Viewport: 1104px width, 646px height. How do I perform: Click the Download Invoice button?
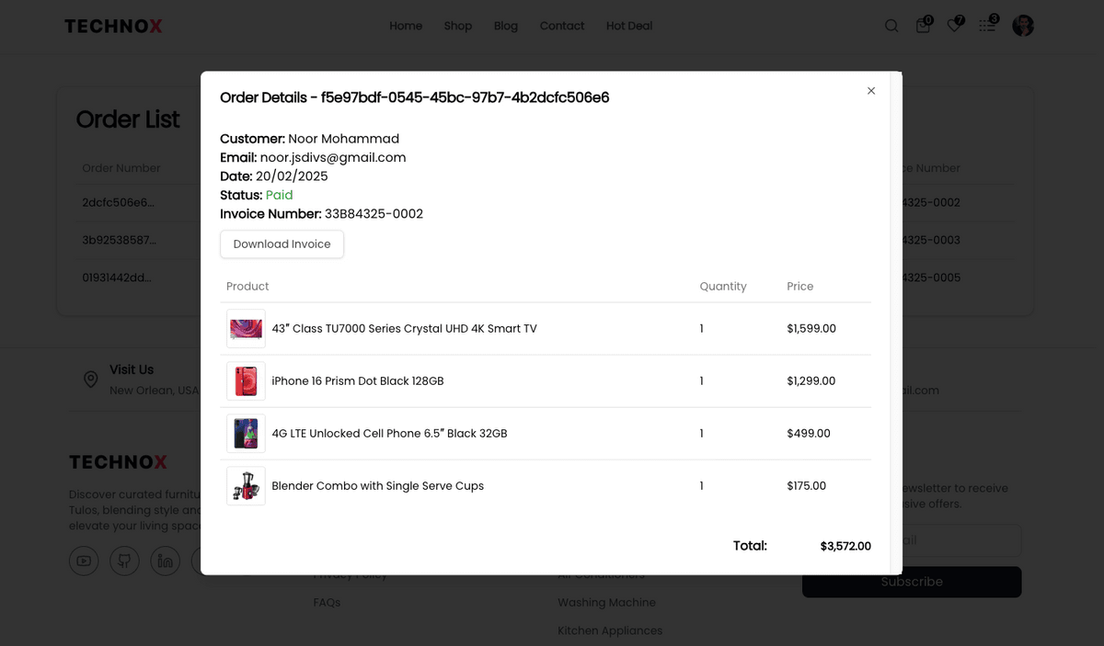coord(282,244)
